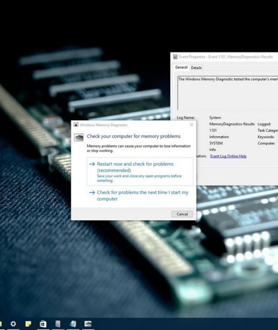This screenshot has width=278, height=330.
Task: Switch to Windows Memory Diagnostic taskbar icon
Action: click(x=88, y=323)
